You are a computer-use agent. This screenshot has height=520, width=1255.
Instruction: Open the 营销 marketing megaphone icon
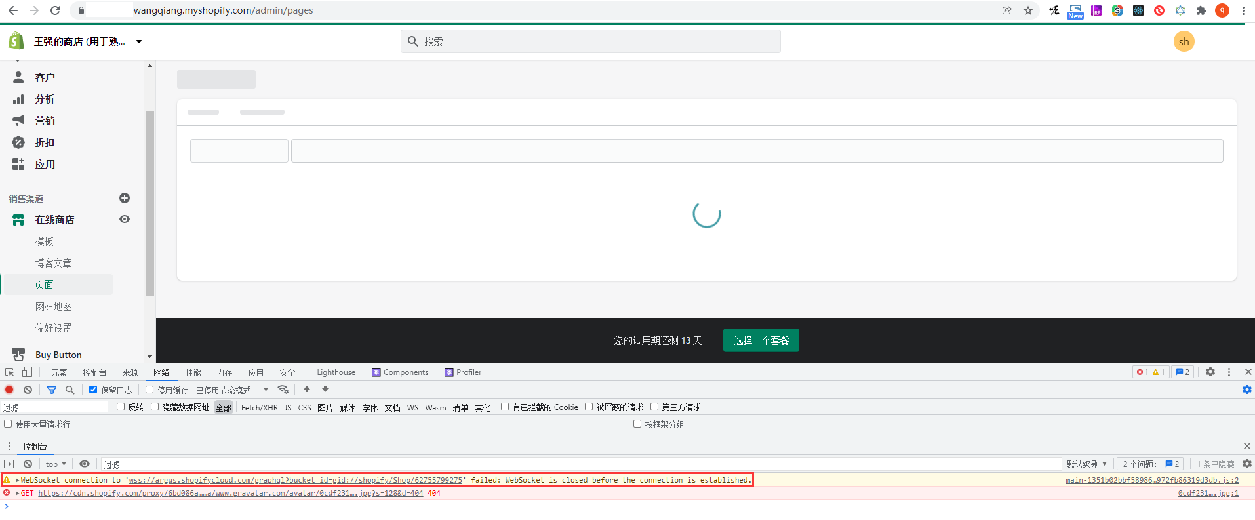(x=18, y=121)
